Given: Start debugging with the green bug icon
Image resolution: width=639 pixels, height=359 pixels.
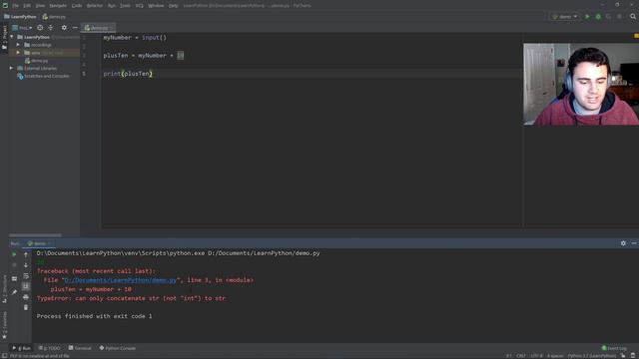Looking at the screenshot, I should tap(598, 17).
